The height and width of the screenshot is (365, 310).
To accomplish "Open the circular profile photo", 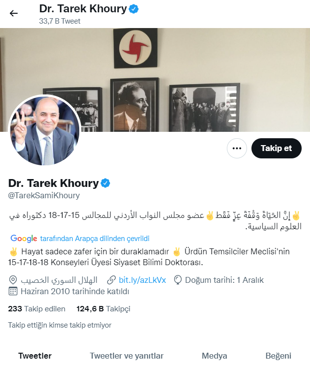I will pyautogui.click(x=44, y=130).
